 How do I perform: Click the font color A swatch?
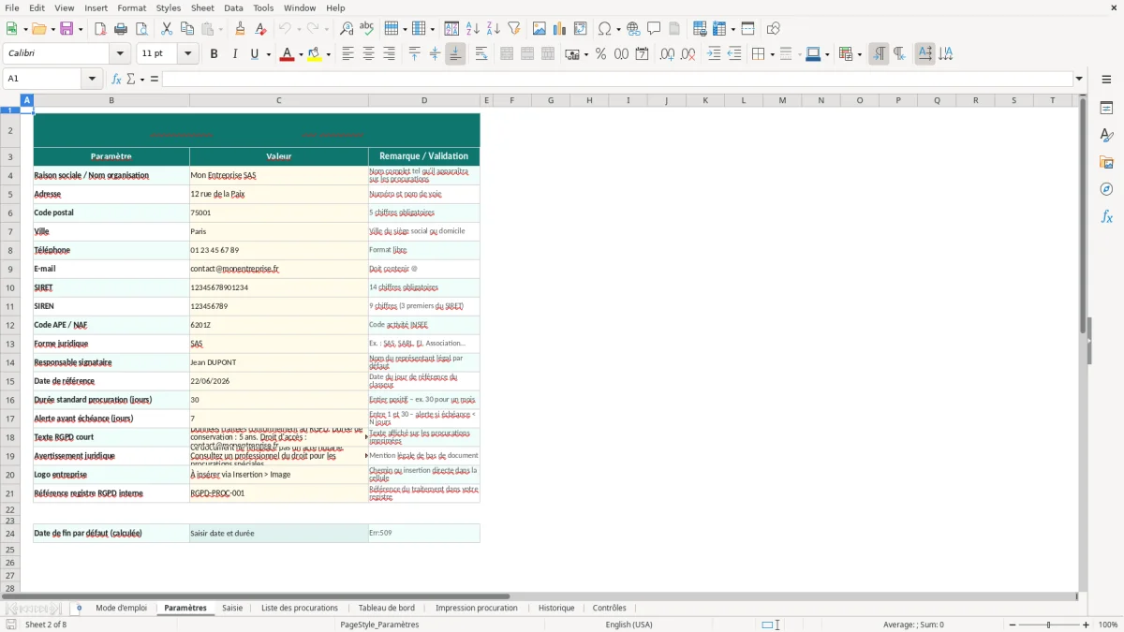(x=287, y=54)
